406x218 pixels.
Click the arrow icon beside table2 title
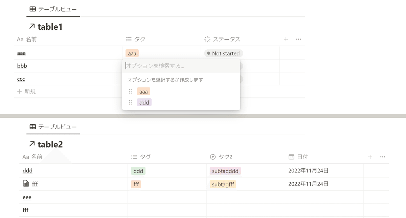click(x=32, y=144)
